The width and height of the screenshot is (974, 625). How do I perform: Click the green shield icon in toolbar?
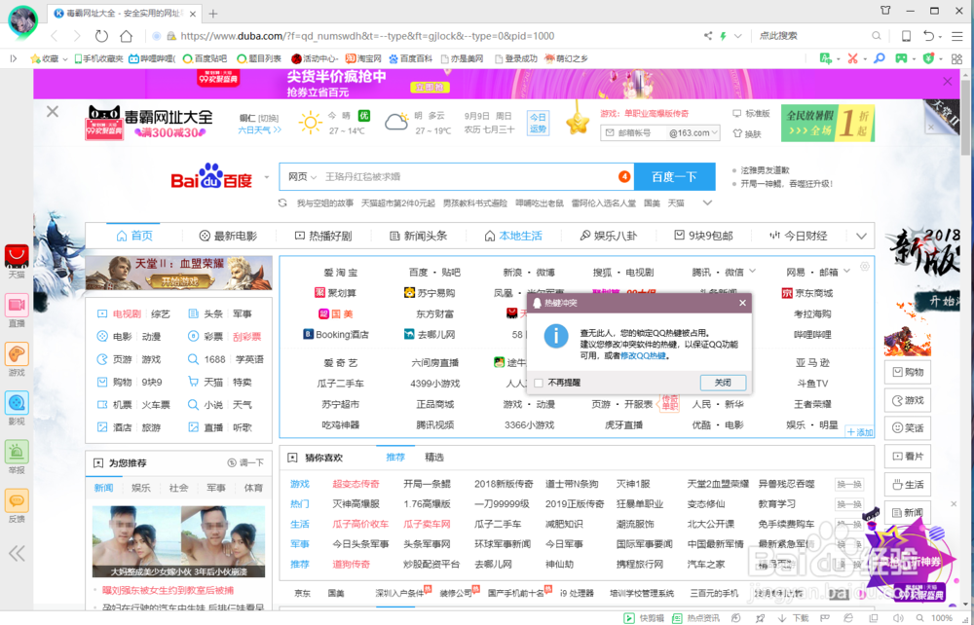coord(928,58)
